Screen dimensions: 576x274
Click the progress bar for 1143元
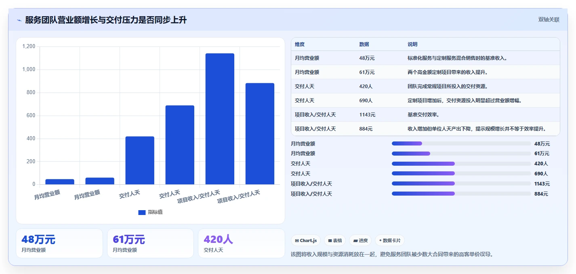[461, 184]
